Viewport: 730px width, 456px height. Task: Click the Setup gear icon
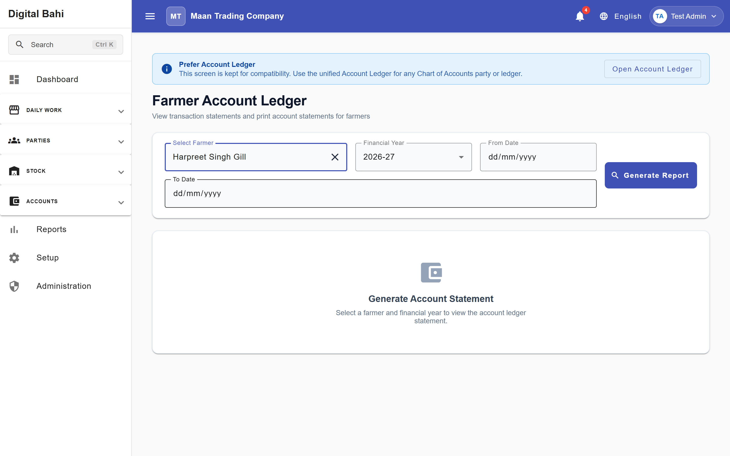[14, 258]
